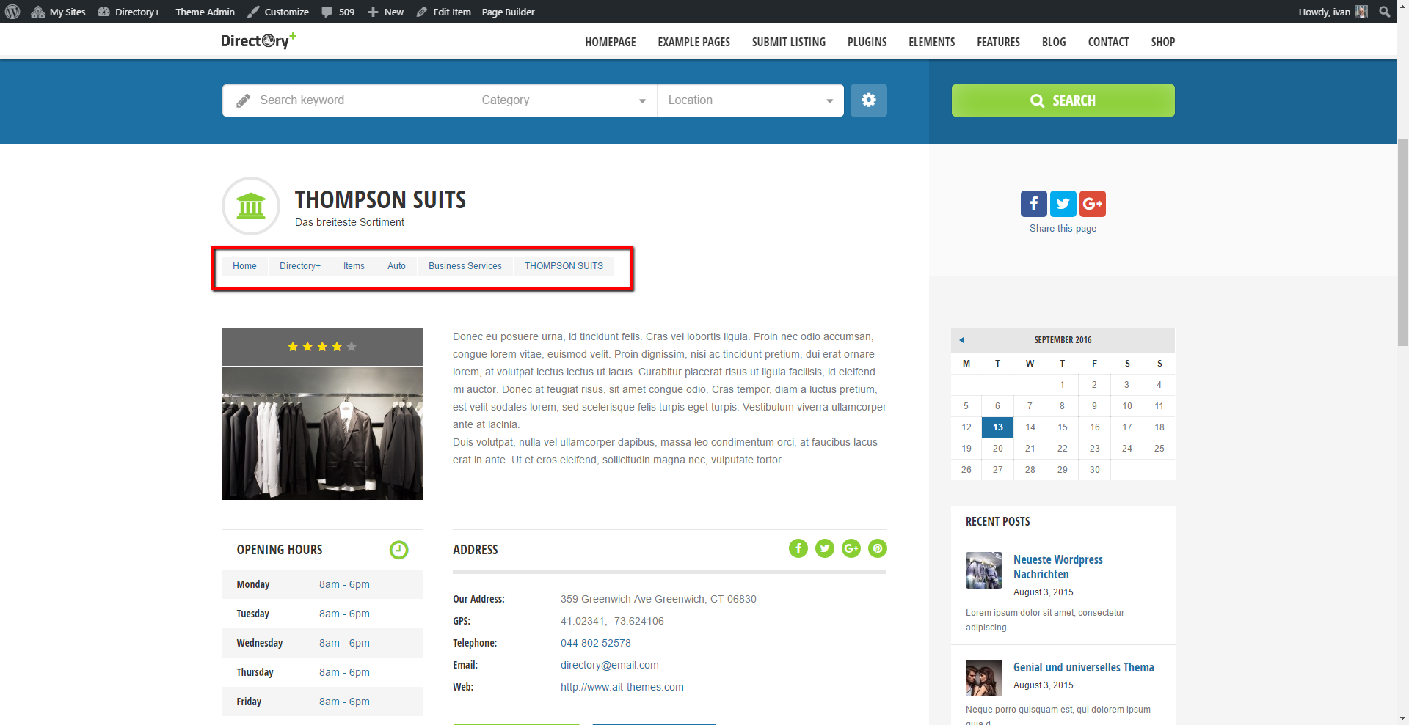1409x725 pixels.
Task: Click the Thompson Suits category bank icon
Action: [251, 206]
